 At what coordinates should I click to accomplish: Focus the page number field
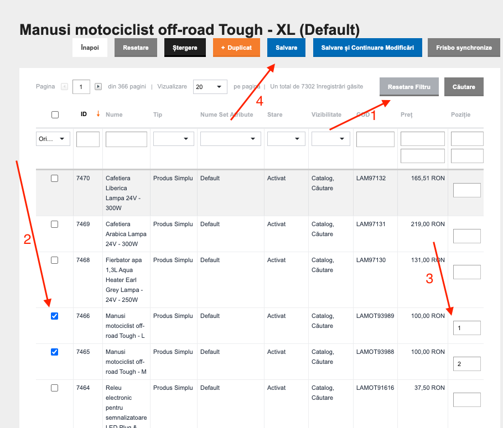[81, 87]
